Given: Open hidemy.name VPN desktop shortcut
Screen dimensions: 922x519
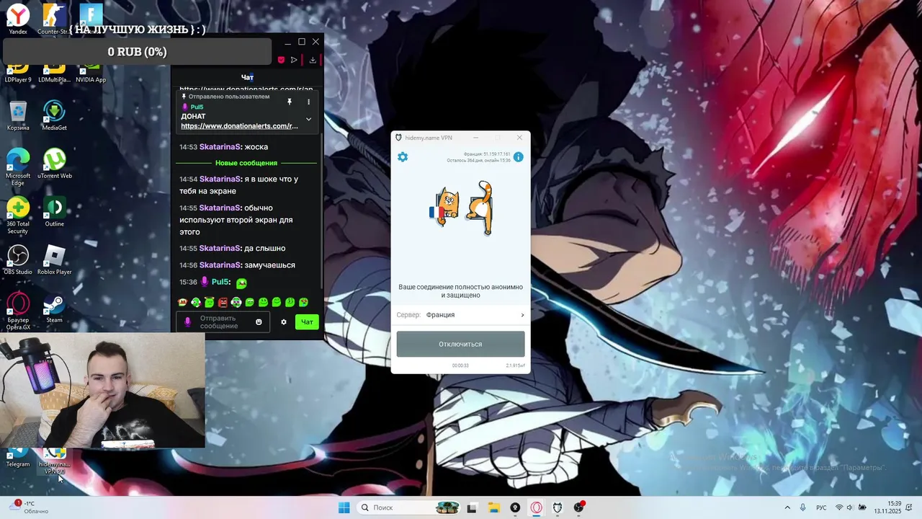Looking at the screenshot, I should [x=54, y=461].
